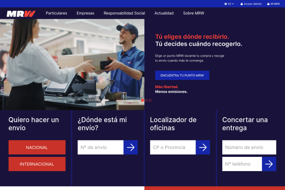This screenshot has height=190, width=285.
Task: Focus the Número de envío delivery field
Action: [x=249, y=147]
